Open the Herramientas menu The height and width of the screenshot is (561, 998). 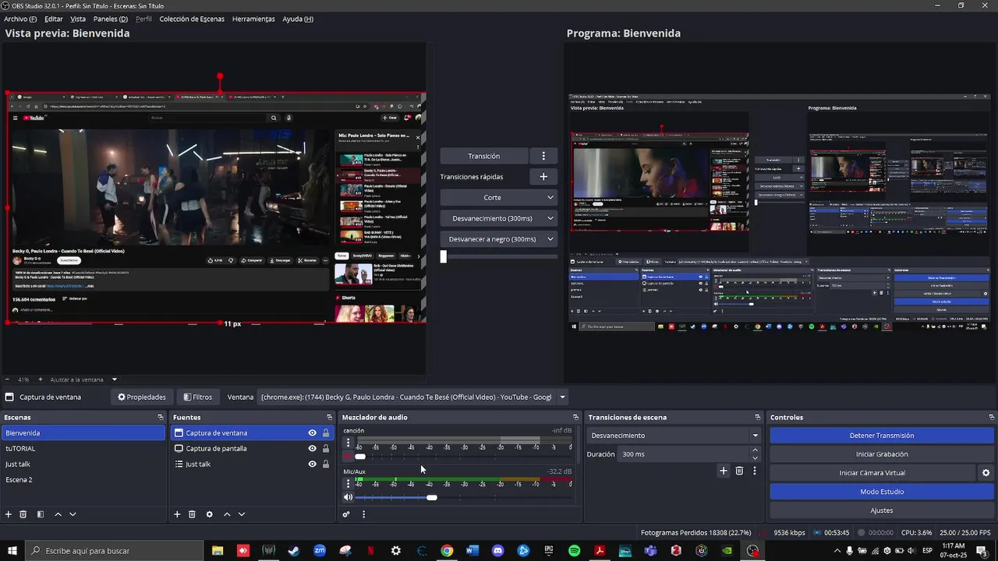tap(253, 19)
